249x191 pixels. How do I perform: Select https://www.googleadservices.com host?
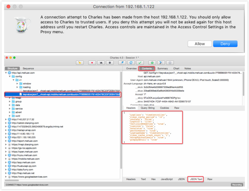point(29,177)
